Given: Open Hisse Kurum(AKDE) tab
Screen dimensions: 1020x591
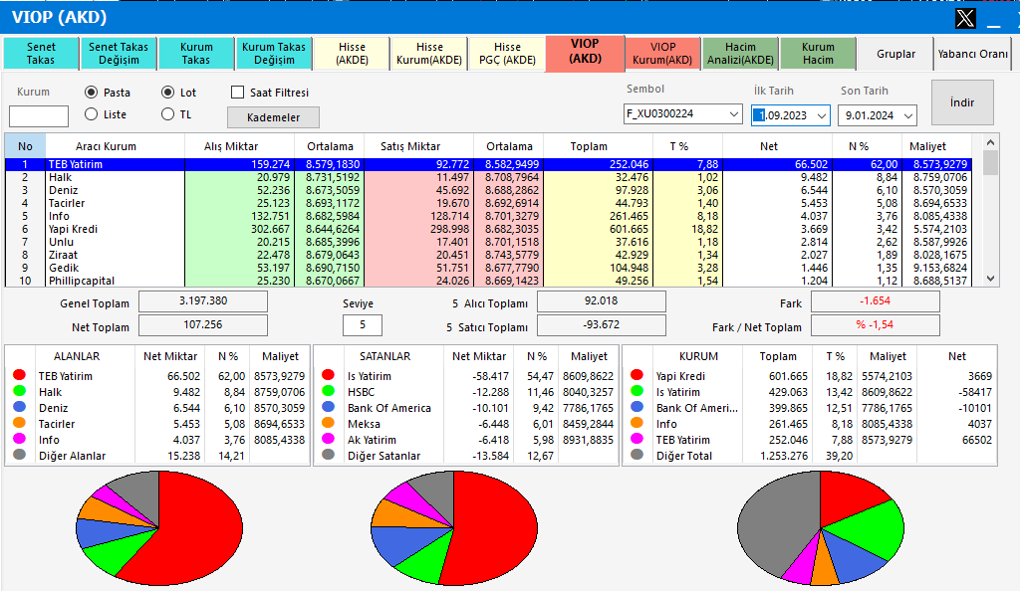Looking at the screenshot, I should pos(429,54).
